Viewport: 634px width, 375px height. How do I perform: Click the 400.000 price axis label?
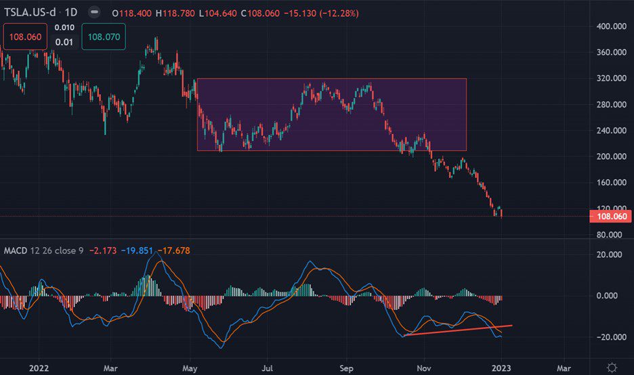[612, 26]
